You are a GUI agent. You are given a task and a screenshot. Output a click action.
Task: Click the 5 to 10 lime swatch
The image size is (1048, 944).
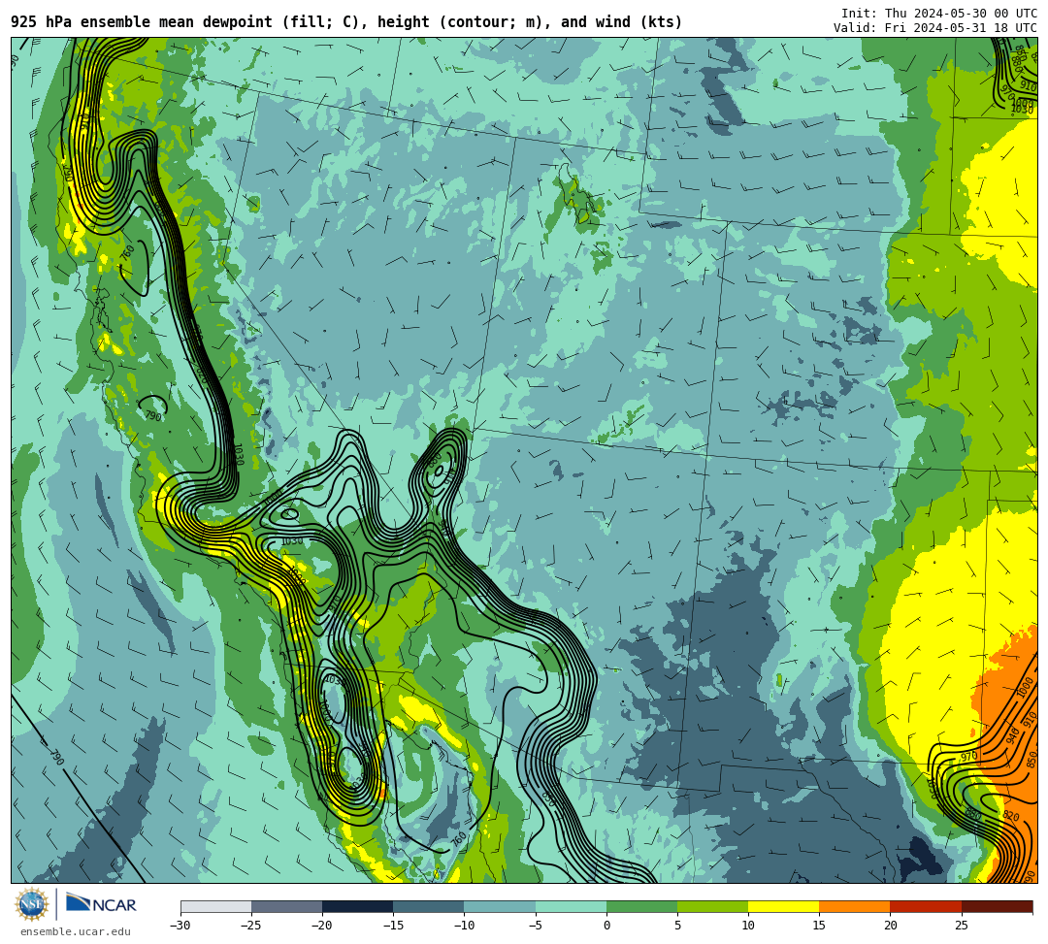point(712,906)
